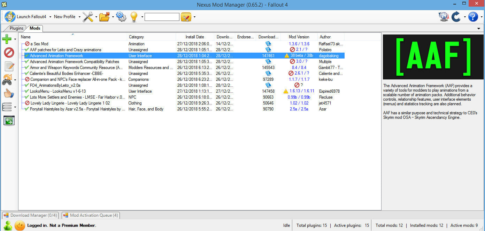Click the gamepad categories icon
This screenshot has height=231, width=485.
pos(7,80)
